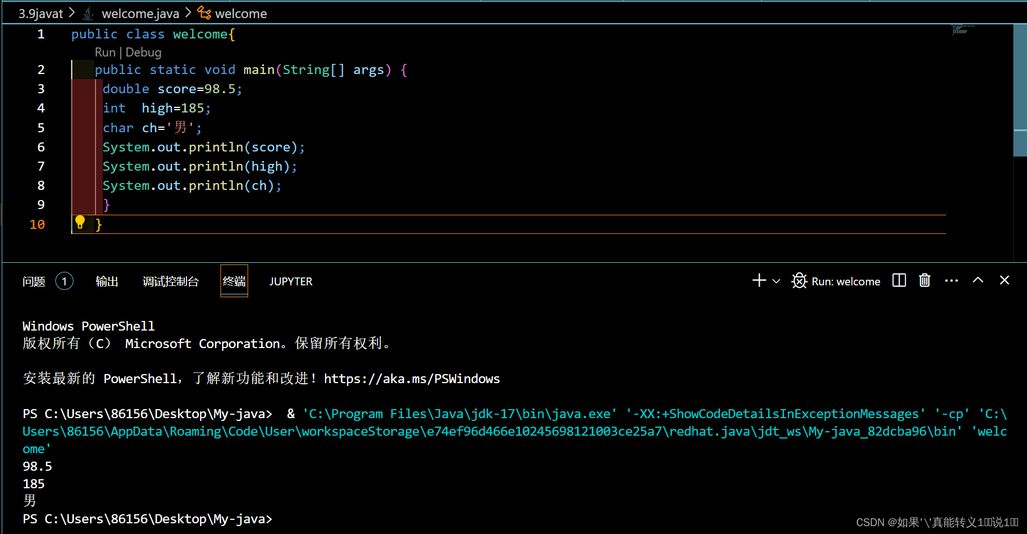
Task: Open terminal more actions ellipsis
Action: (952, 280)
